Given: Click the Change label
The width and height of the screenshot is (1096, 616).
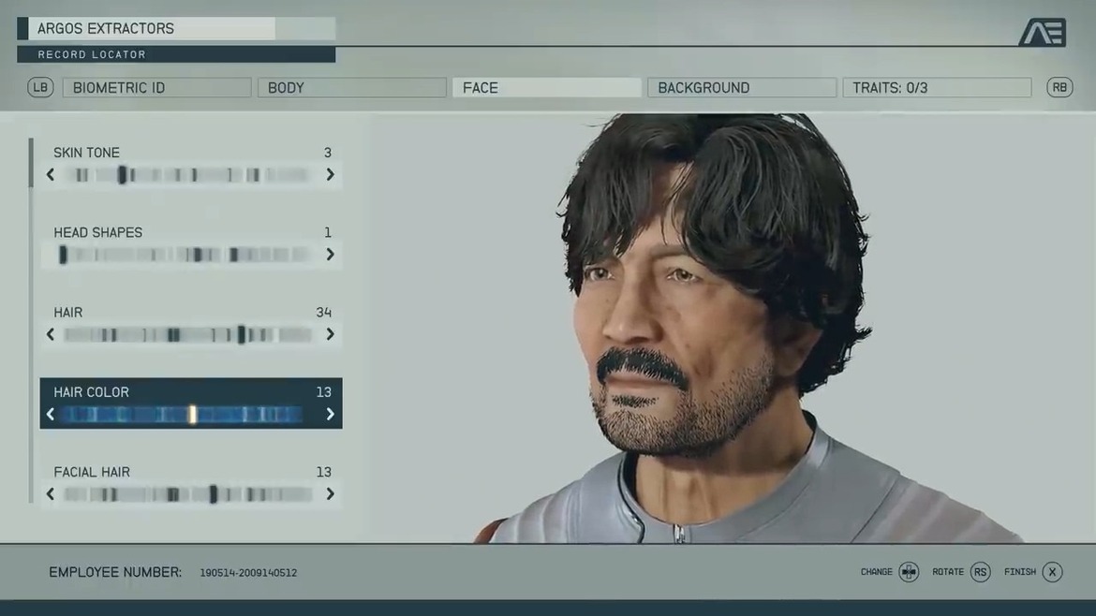Looking at the screenshot, I should (x=877, y=572).
